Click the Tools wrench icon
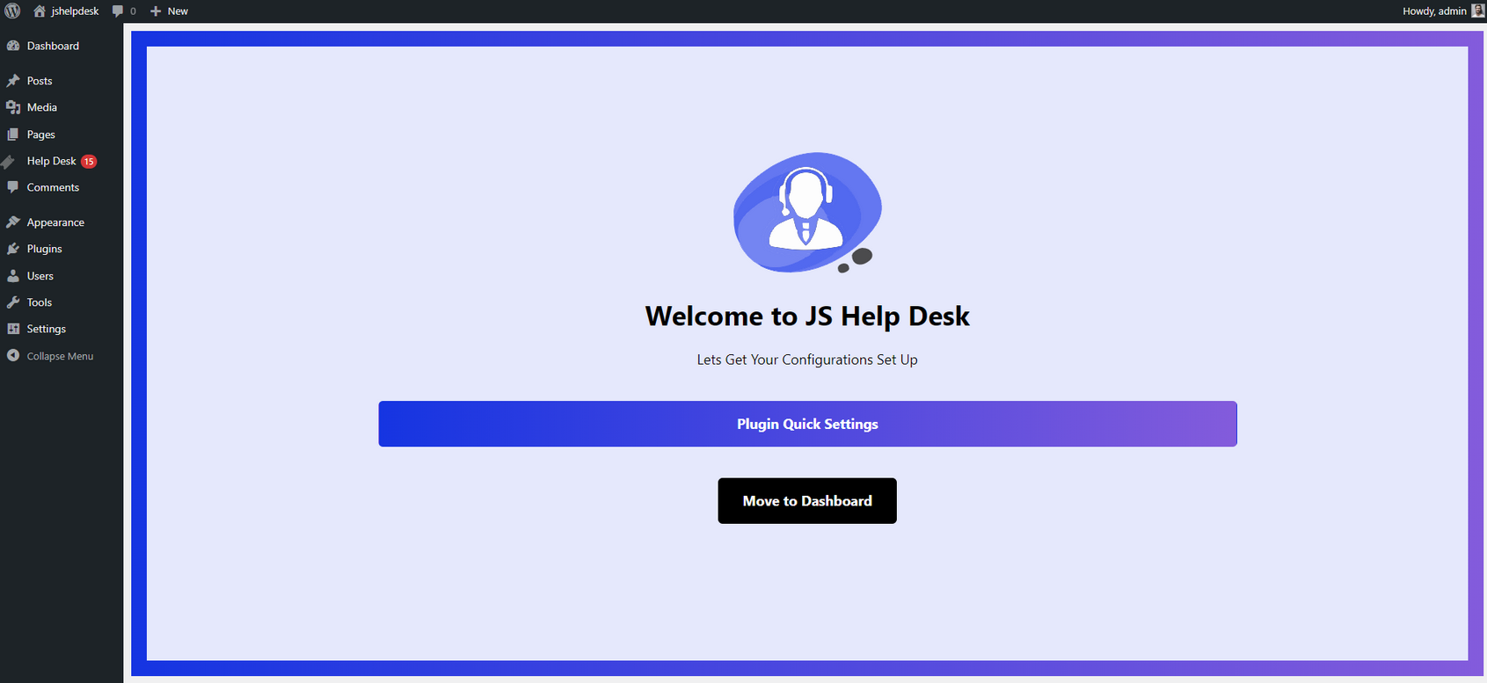The width and height of the screenshot is (1487, 683). pos(13,302)
